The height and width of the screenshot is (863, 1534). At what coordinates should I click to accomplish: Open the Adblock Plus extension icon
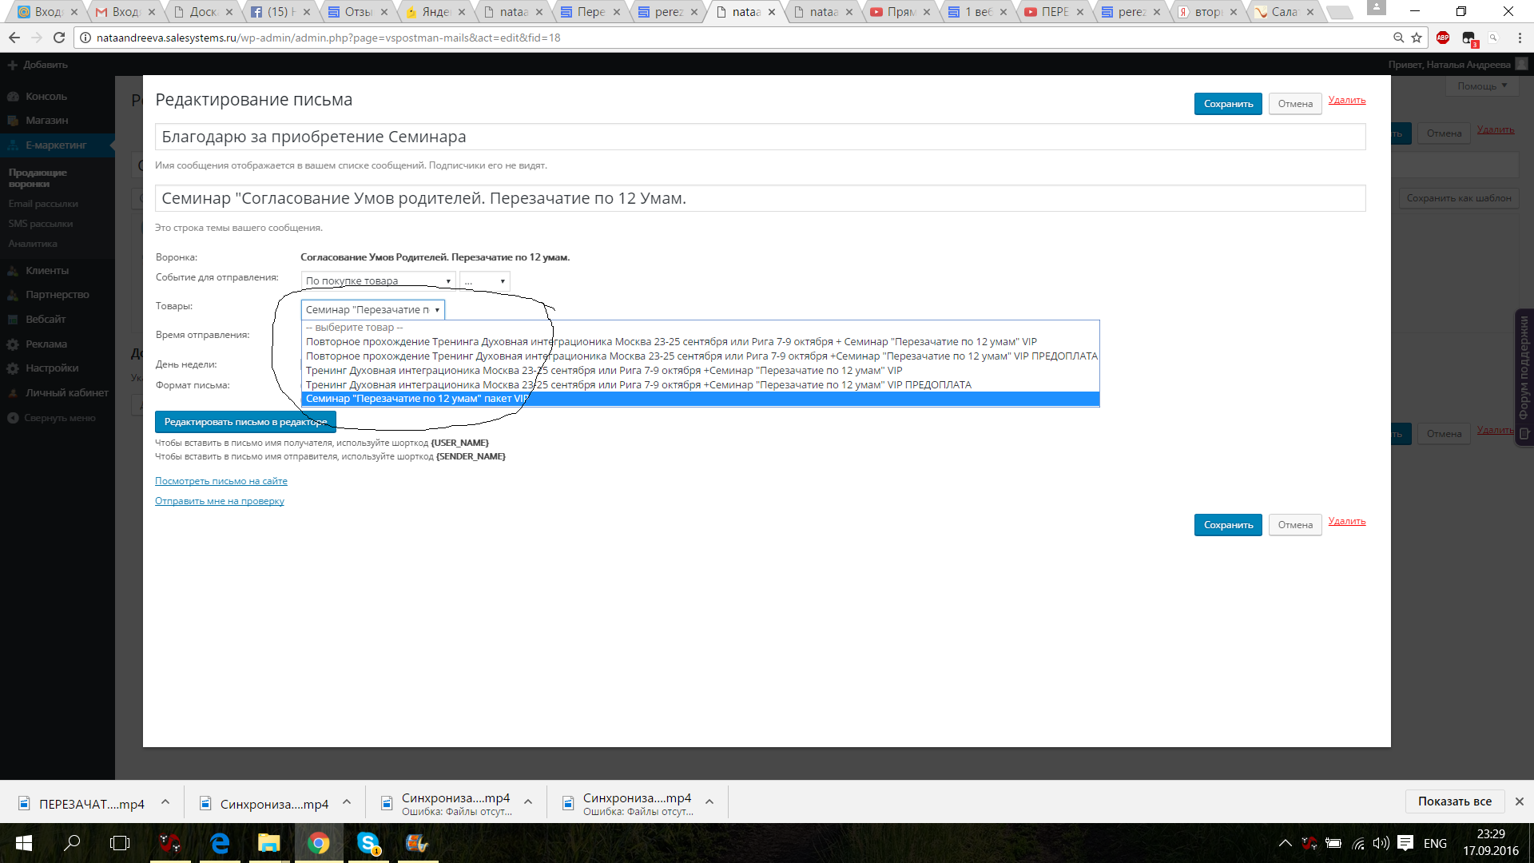(1443, 38)
